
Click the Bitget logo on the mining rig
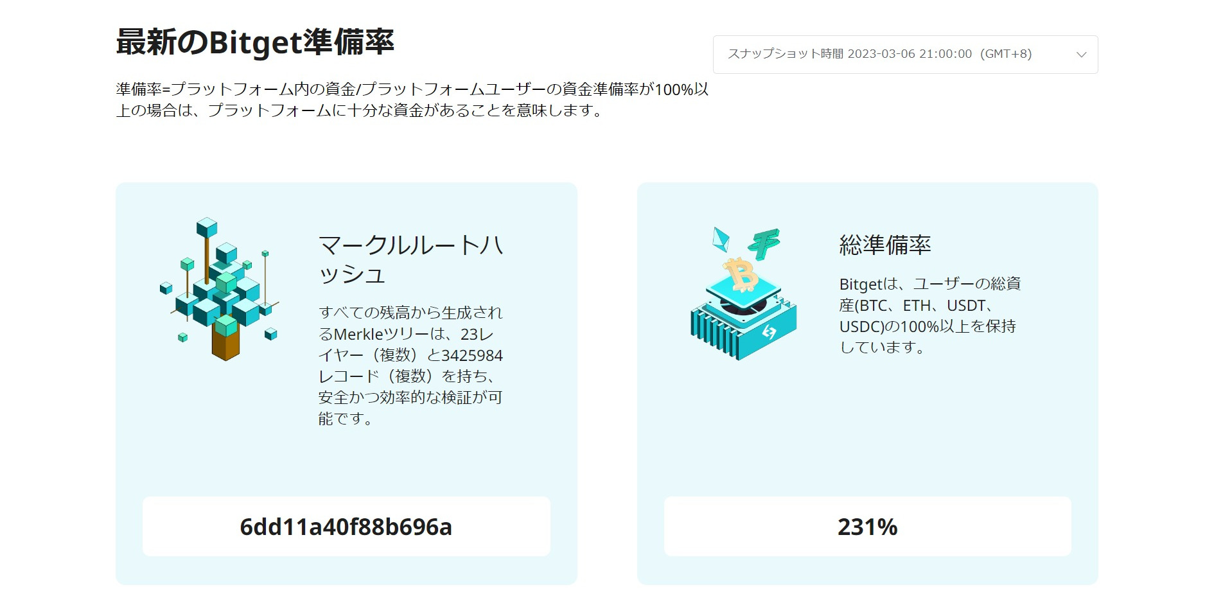(769, 332)
